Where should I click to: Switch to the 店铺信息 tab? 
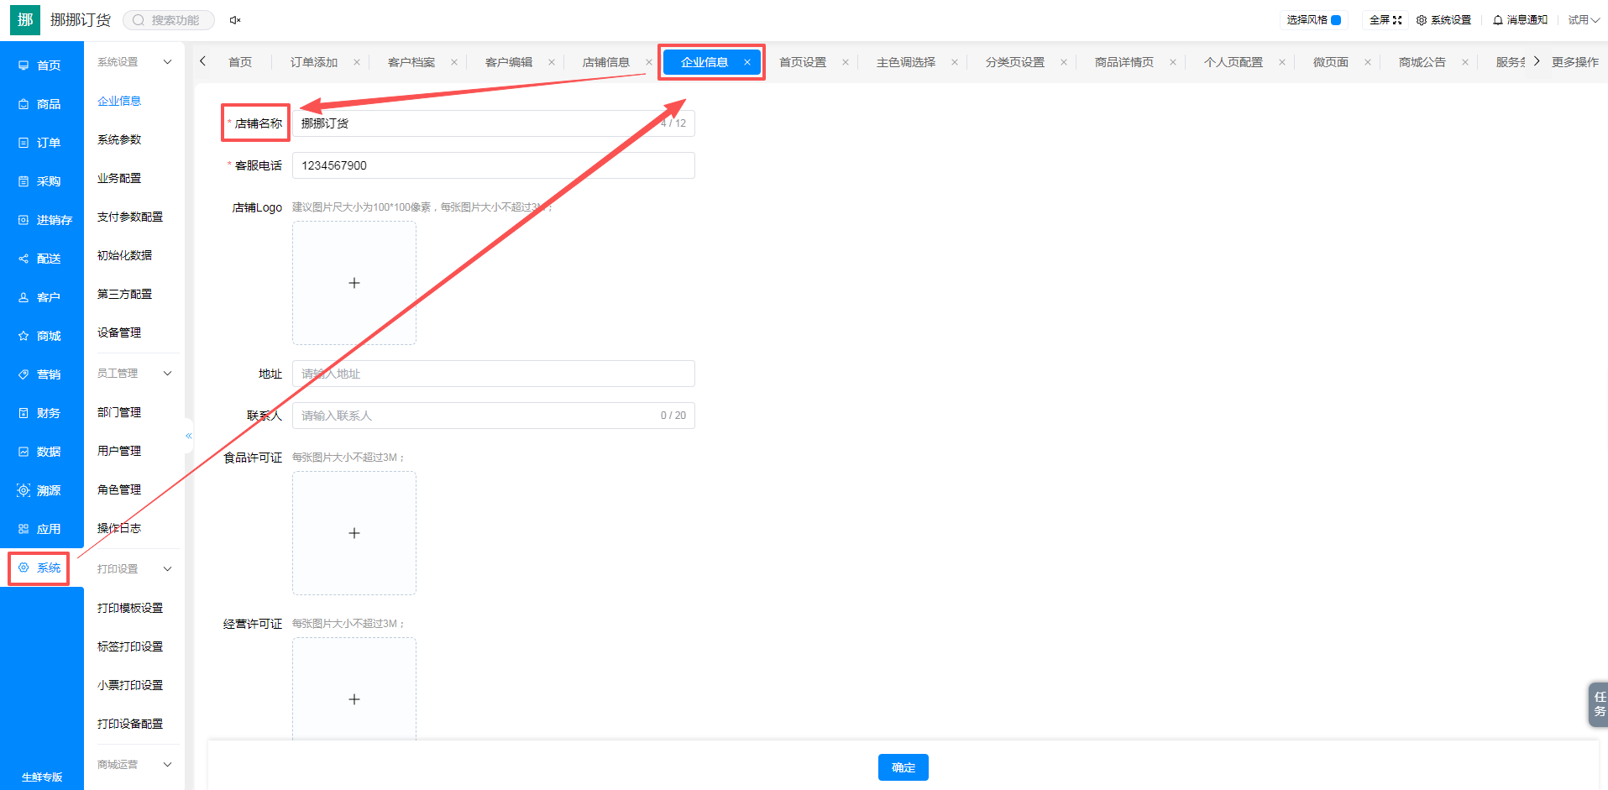coord(606,62)
